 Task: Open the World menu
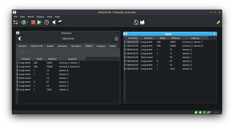click(31, 17)
